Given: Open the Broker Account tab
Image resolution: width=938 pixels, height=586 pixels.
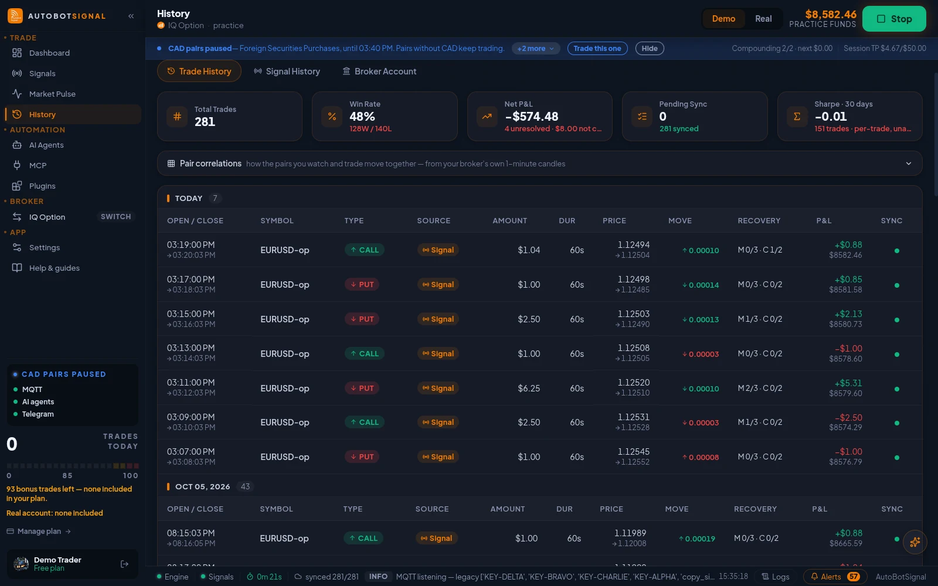Looking at the screenshot, I should [380, 71].
